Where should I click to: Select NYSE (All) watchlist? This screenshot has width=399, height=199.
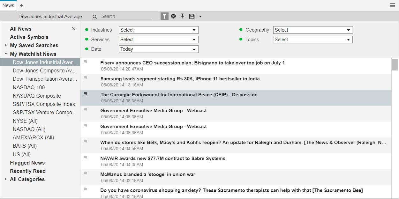coord(25,121)
